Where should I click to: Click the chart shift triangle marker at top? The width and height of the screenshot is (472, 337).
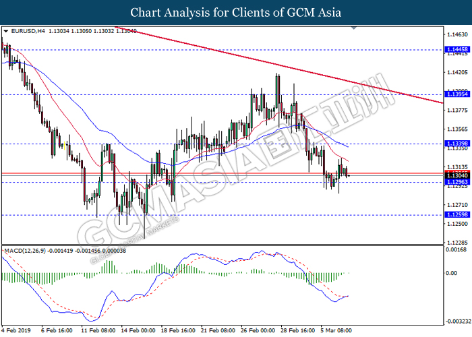coord(354,28)
